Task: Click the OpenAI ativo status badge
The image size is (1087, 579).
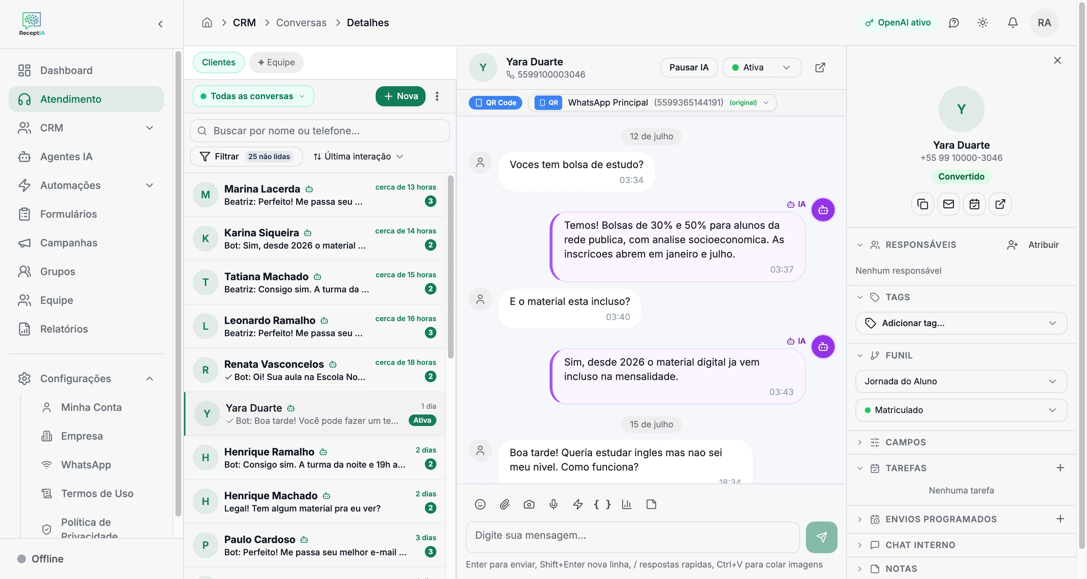Action: [x=898, y=23]
